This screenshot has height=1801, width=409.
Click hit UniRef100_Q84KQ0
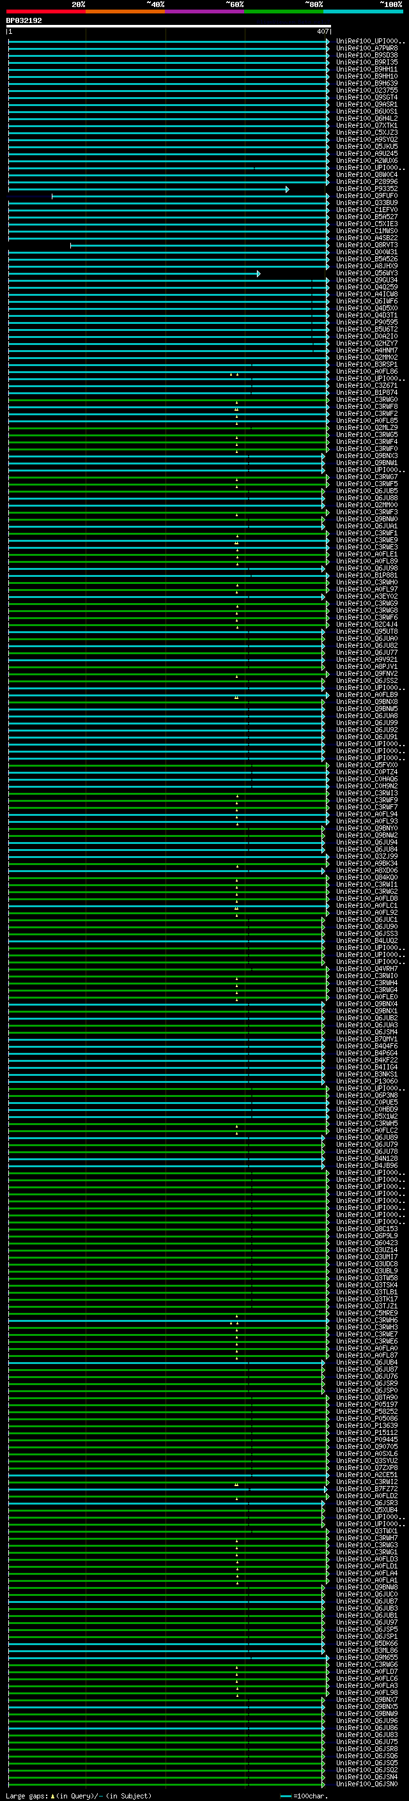pos(367,877)
